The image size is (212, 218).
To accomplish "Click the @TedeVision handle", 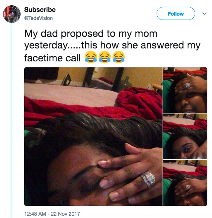I will 38,18.
